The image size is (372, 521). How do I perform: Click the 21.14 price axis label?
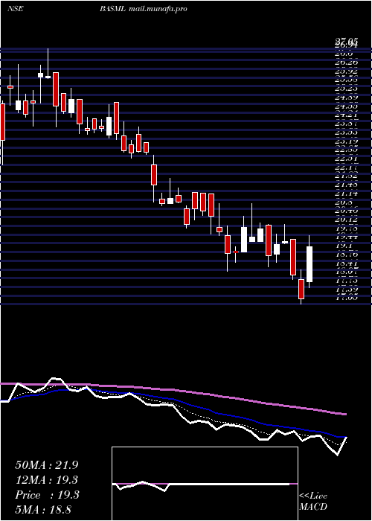pos(347,193)
